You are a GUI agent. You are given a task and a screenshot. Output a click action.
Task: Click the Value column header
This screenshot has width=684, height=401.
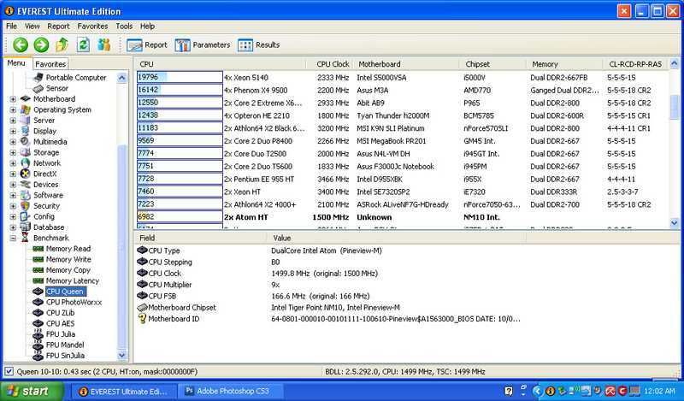396,238
